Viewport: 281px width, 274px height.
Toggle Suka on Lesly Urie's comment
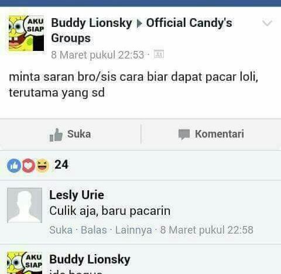point(61,230)
